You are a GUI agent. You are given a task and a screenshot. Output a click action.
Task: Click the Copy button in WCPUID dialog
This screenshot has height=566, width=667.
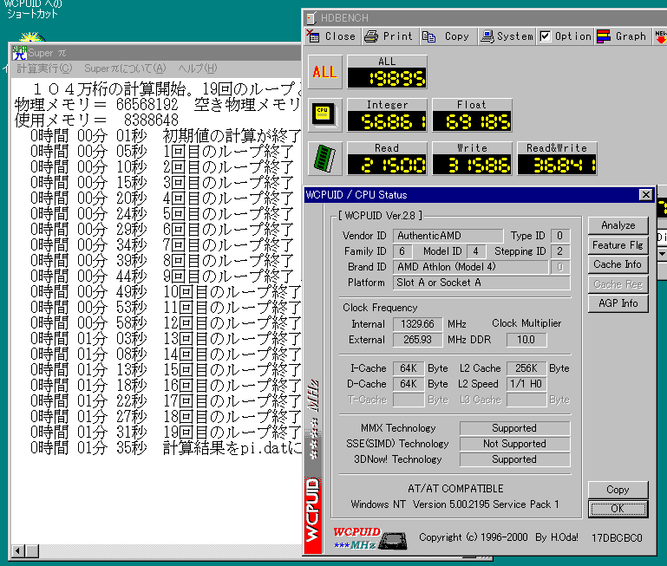(618, 490)
